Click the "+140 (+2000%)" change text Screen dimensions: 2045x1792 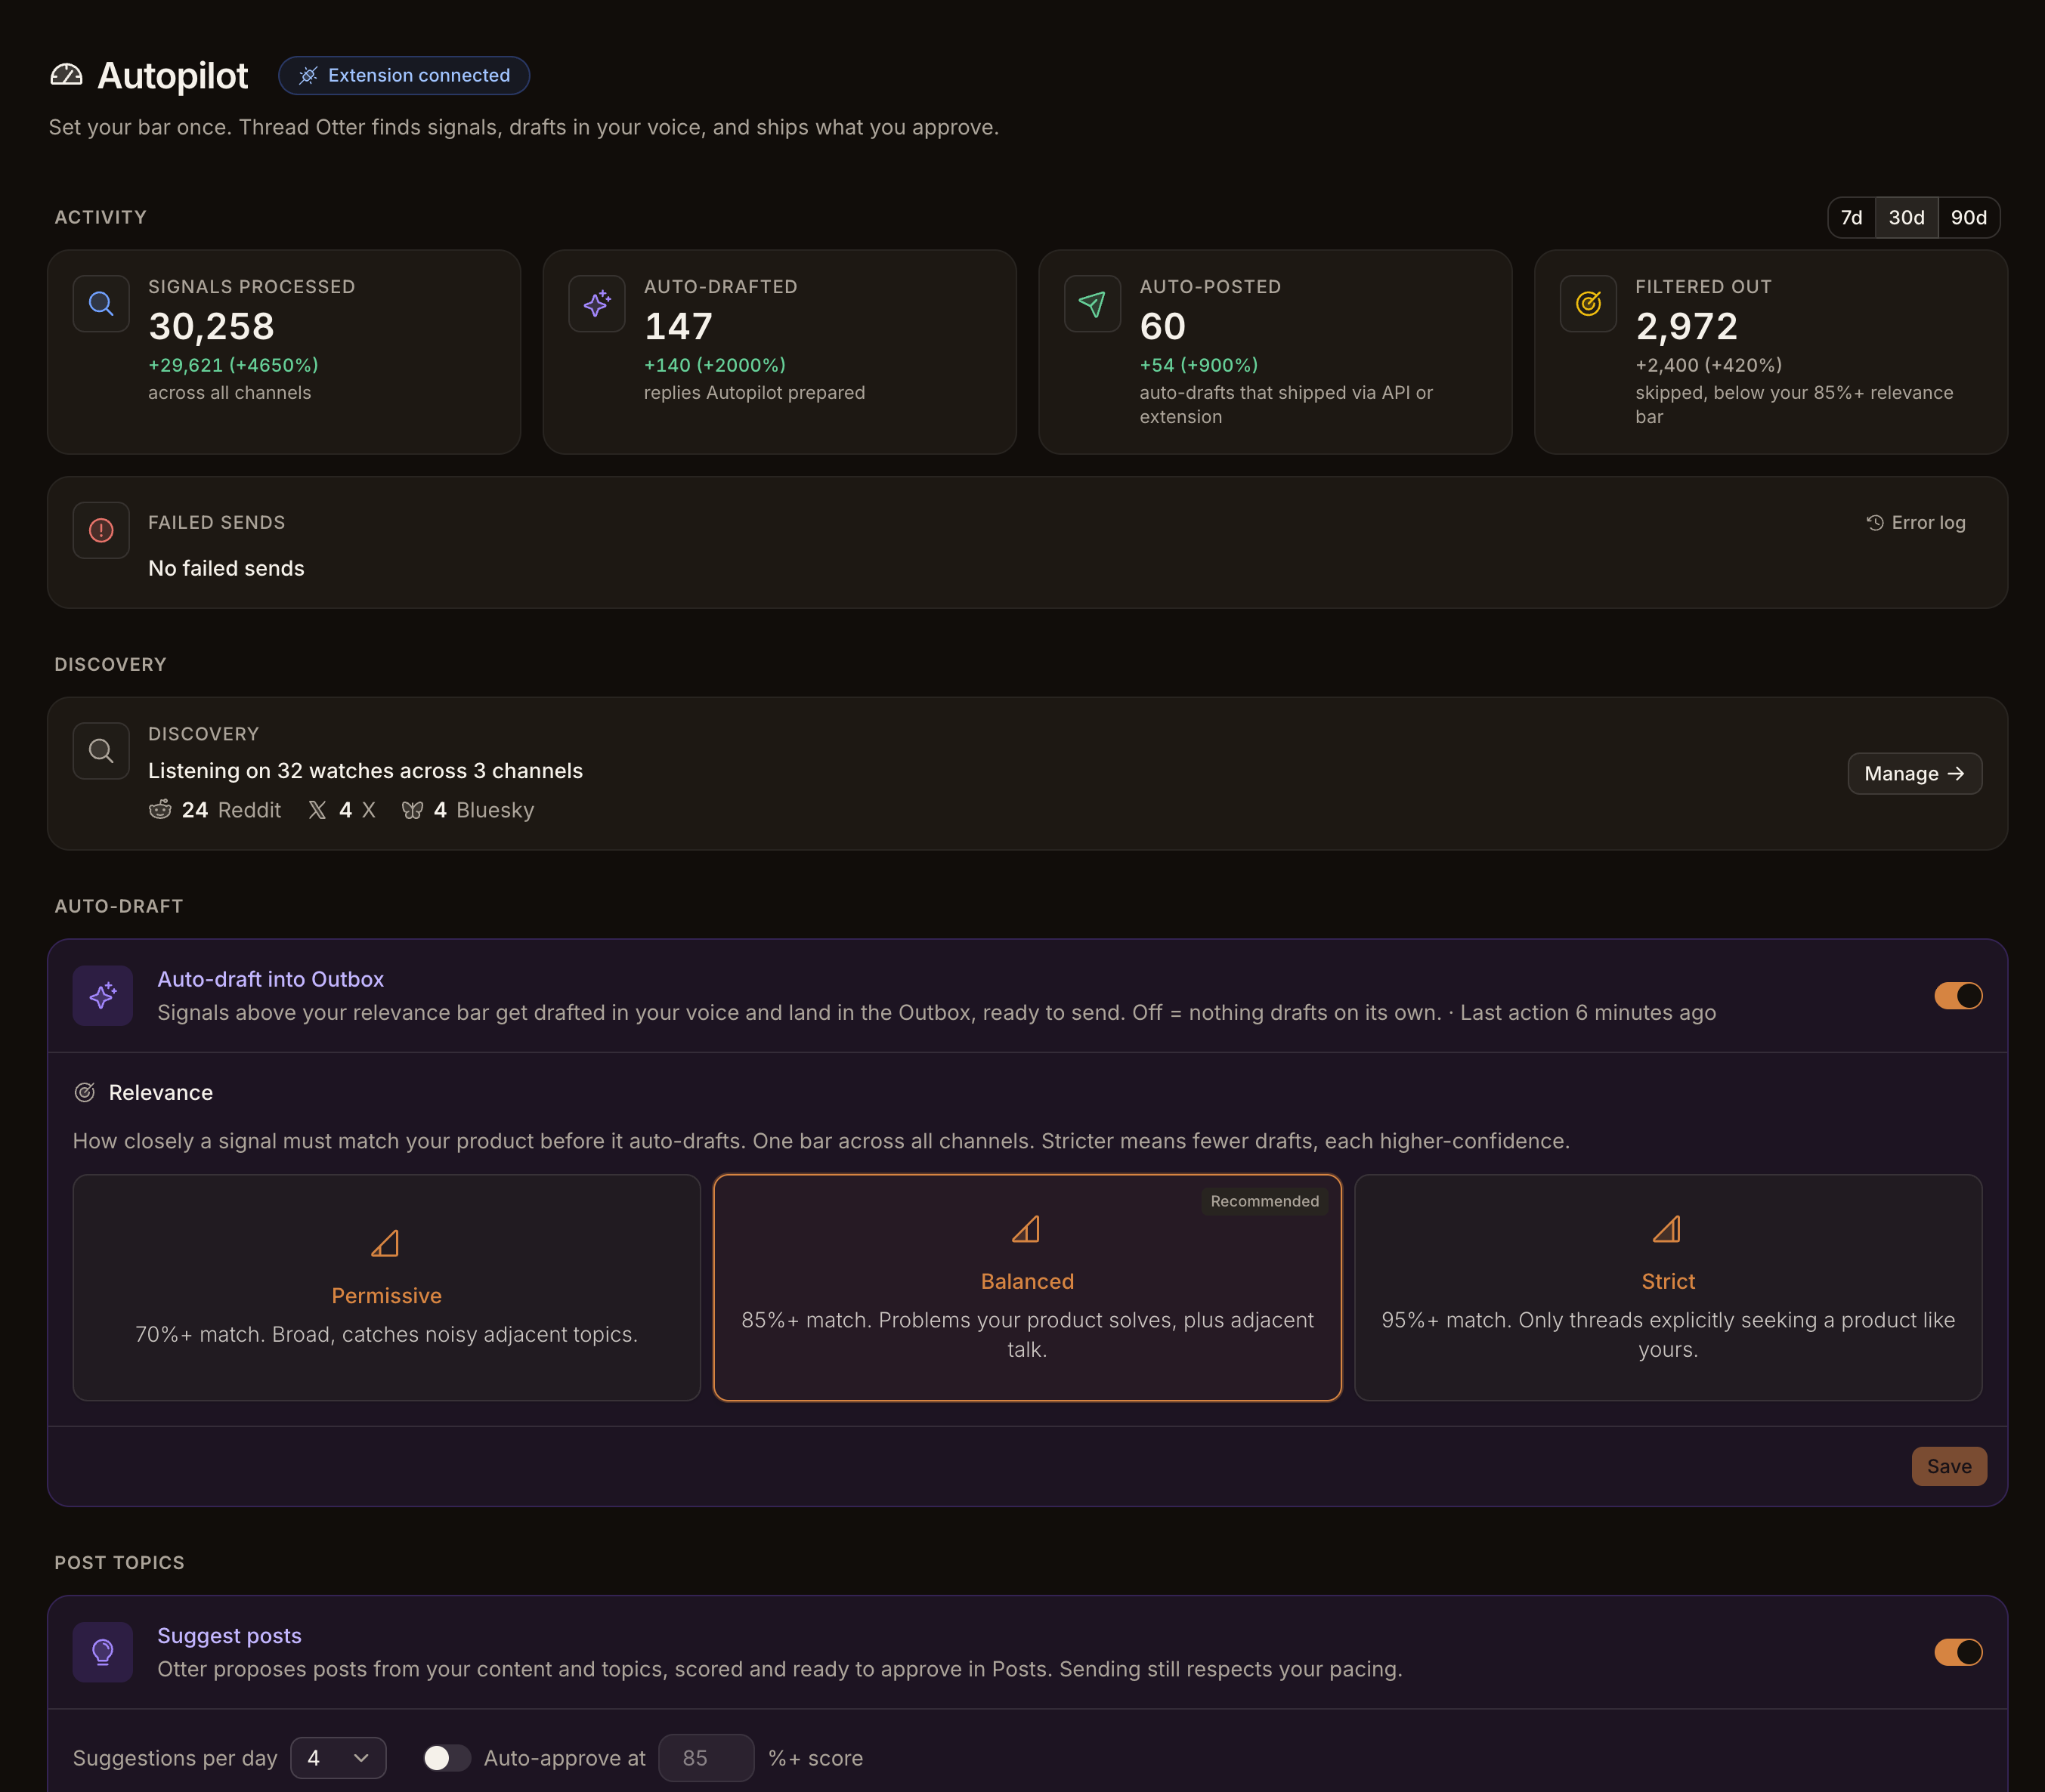click(716, 365)
